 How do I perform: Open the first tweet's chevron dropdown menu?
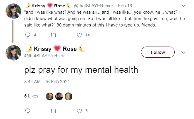pyautogui.click(x=183, y=6)
